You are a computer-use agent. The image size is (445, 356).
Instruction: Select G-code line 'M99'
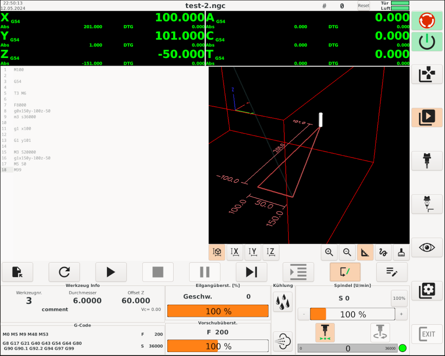17,170
